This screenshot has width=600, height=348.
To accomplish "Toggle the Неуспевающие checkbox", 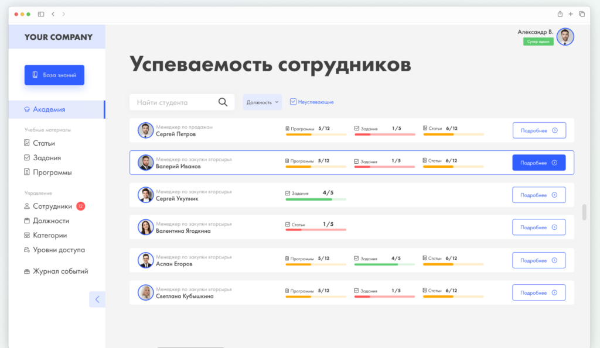I will (293, 102).
